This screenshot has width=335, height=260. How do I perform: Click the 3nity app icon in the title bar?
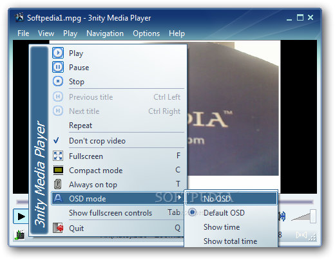click(19, 17)
